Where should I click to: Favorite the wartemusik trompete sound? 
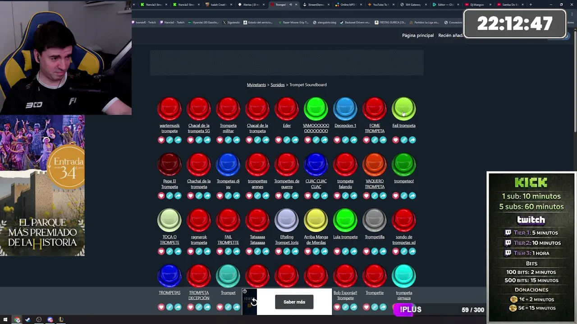(x=161, y=140)
